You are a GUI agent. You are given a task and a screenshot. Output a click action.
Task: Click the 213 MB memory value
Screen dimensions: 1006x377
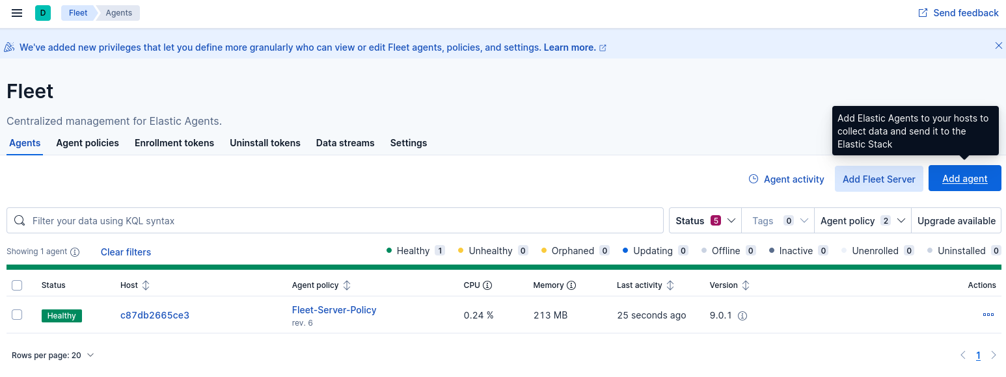point(551,315)
